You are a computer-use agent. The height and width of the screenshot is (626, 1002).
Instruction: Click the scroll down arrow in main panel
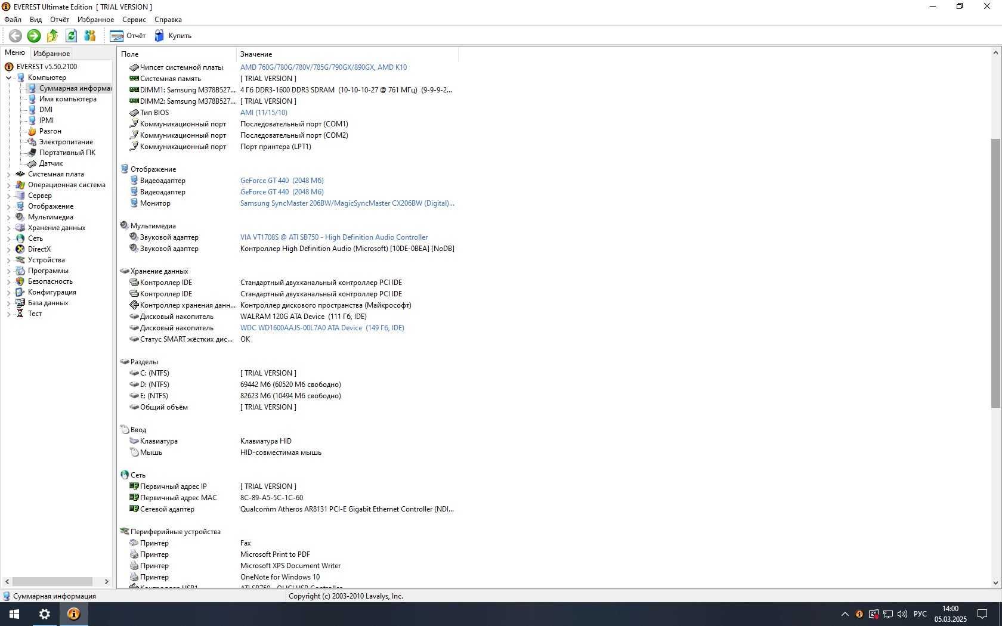pos(995,583)
